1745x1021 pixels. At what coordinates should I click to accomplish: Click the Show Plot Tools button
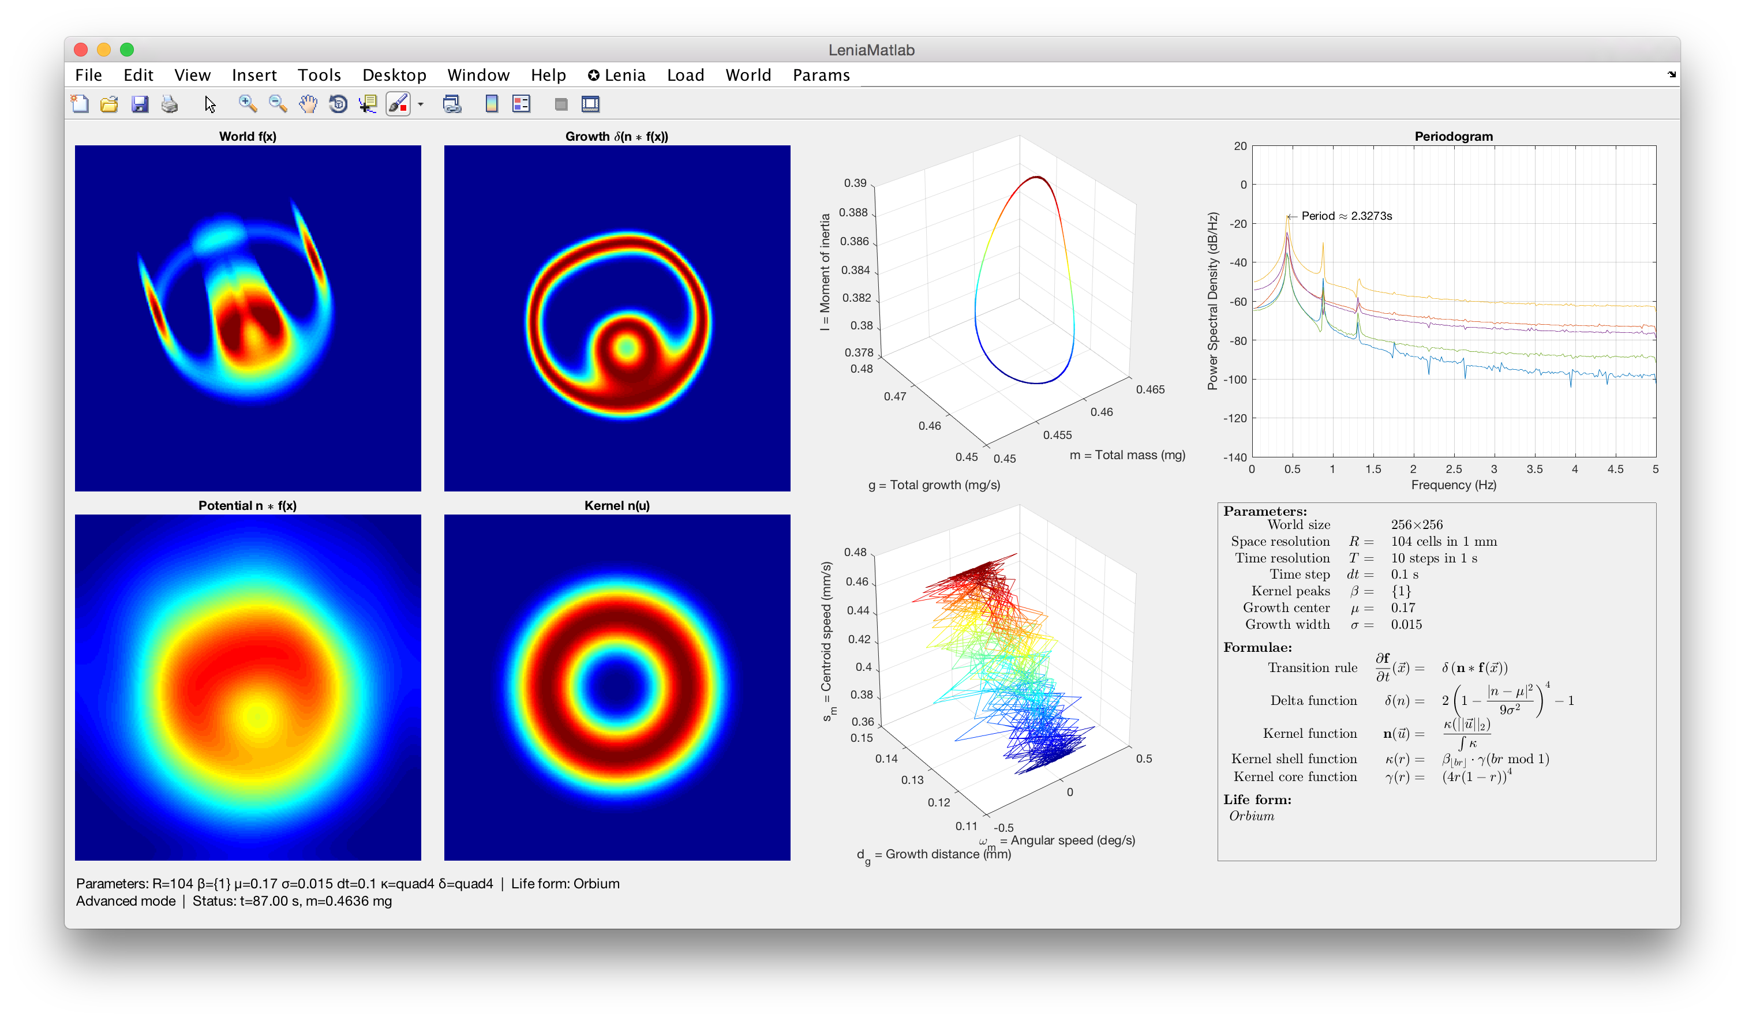(x=591, y=104)
